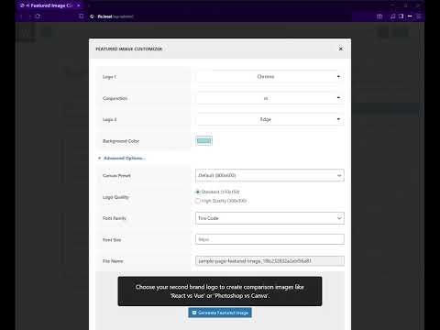The height and width of the screenshot is (330, 440).
Task: Click the Font Size input field
Action: pos(269,239)
